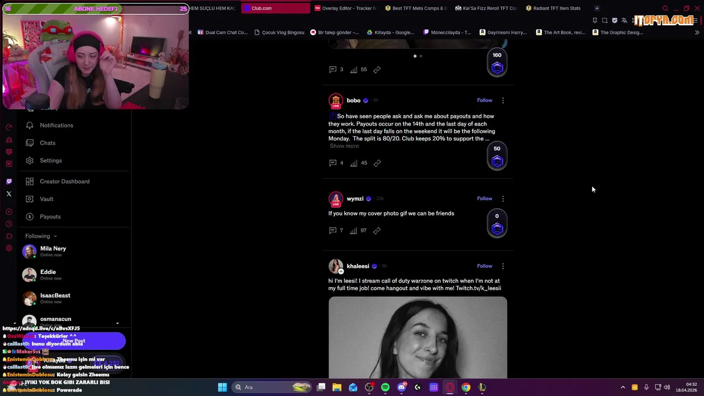Open more options on bobo's post
The image size is (704, 396).
click(x=503, y=101)
